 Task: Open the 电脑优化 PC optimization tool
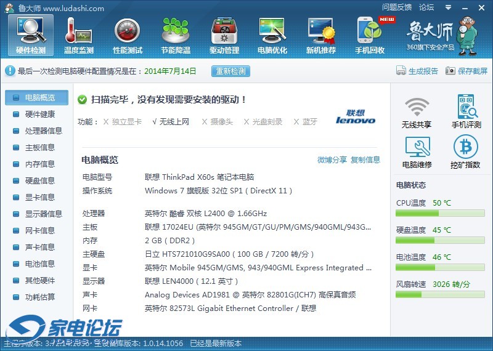point(272,35)
